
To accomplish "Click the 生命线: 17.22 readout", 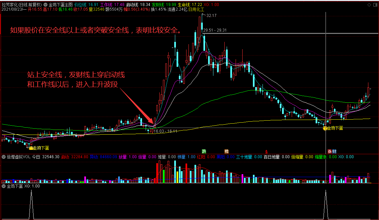I will tap(190, 5).
